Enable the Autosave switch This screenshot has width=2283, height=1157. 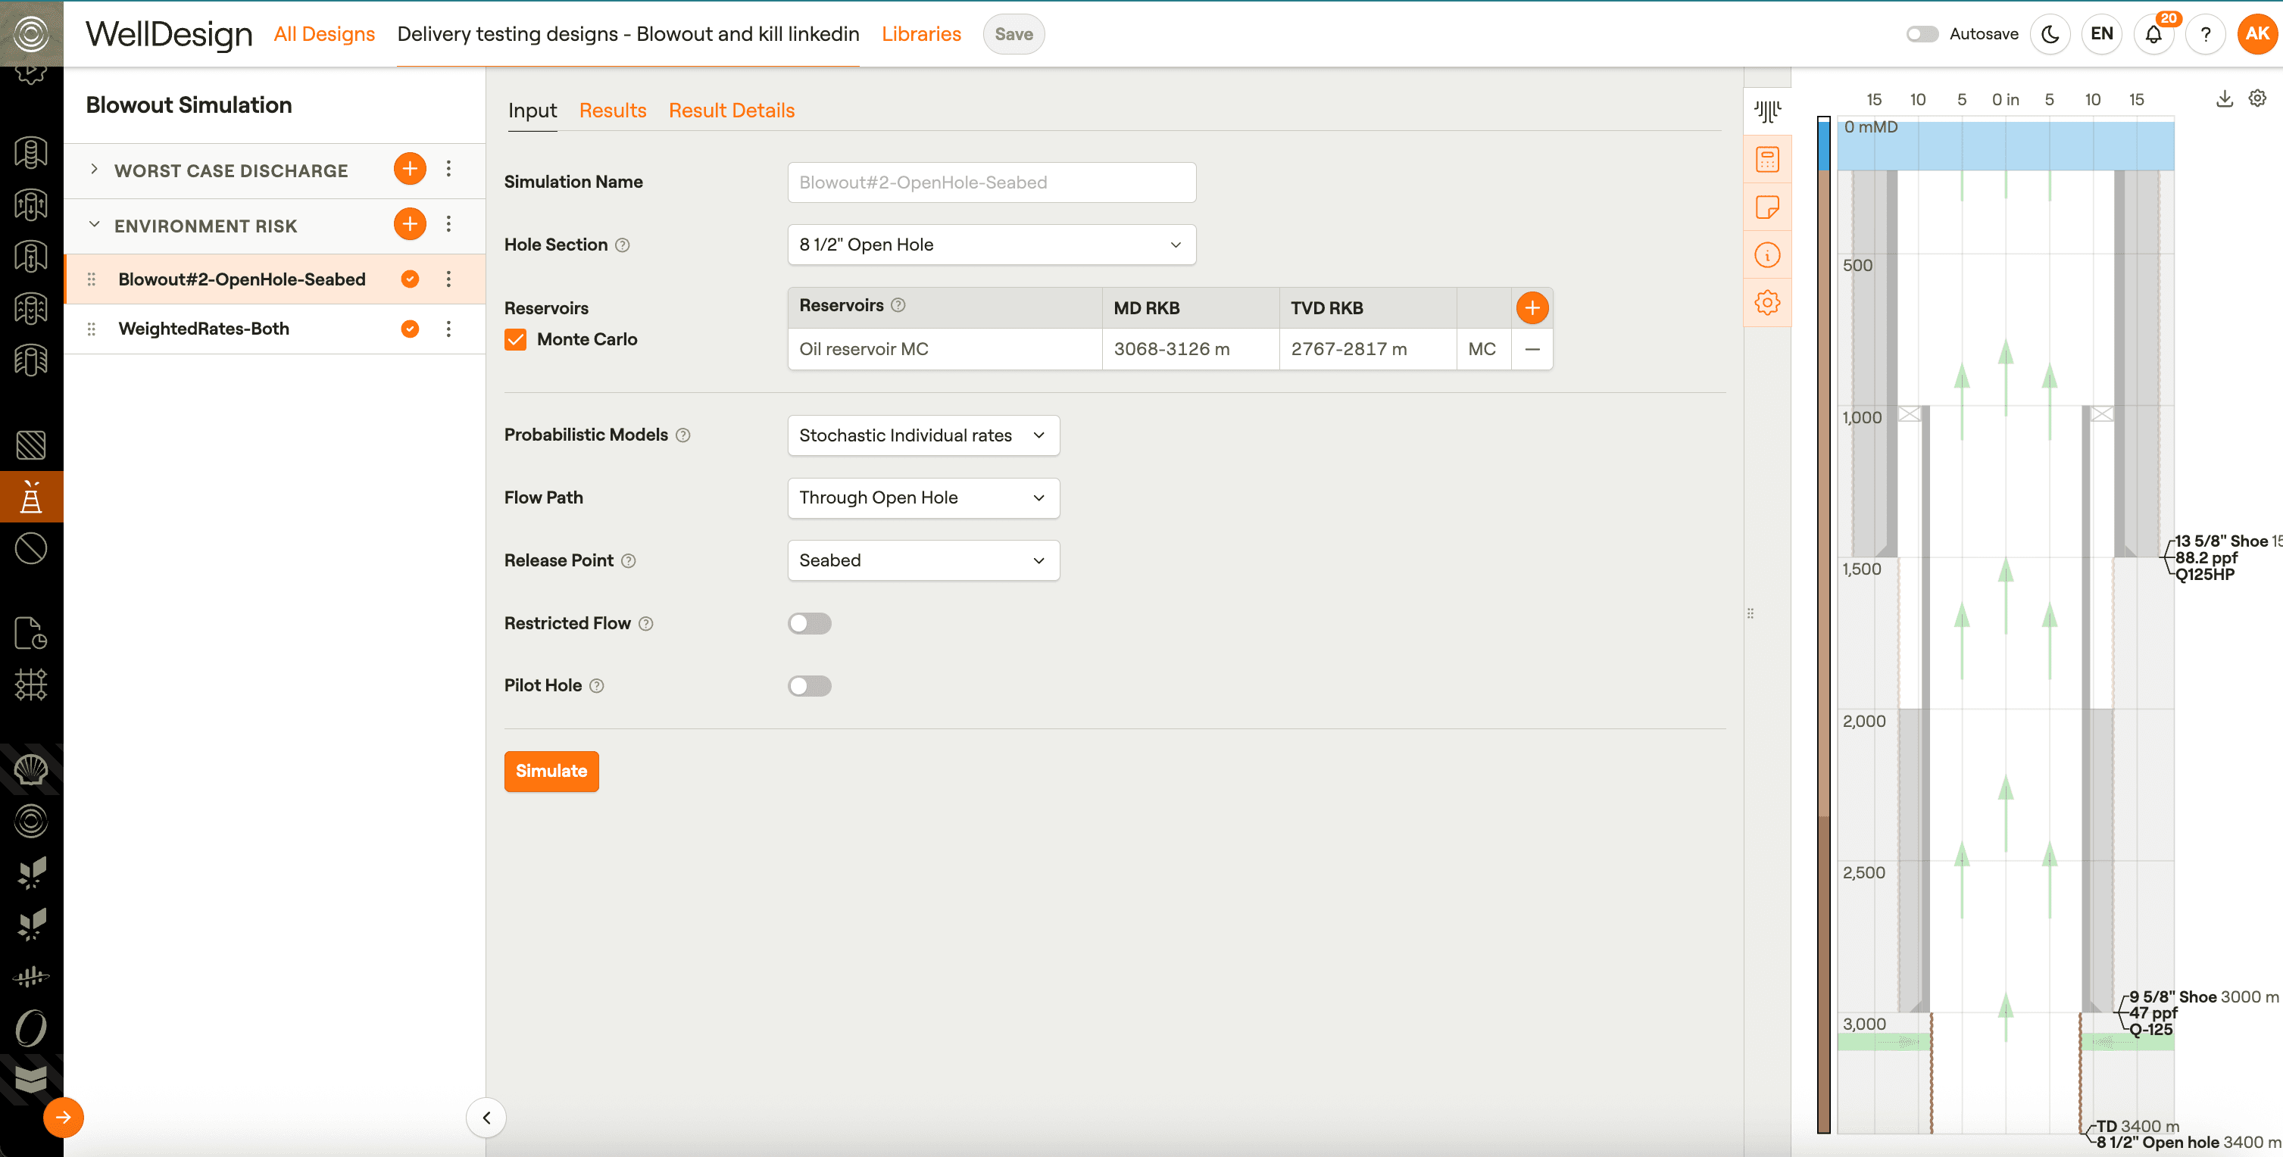1922,35
